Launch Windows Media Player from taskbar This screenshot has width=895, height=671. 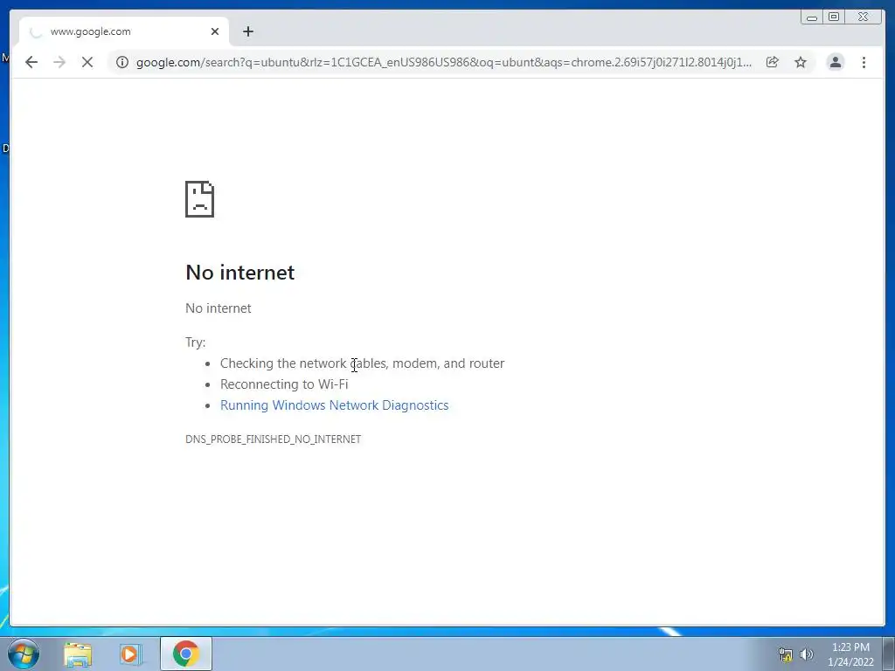pyautogui.click(x=130, y=654)
